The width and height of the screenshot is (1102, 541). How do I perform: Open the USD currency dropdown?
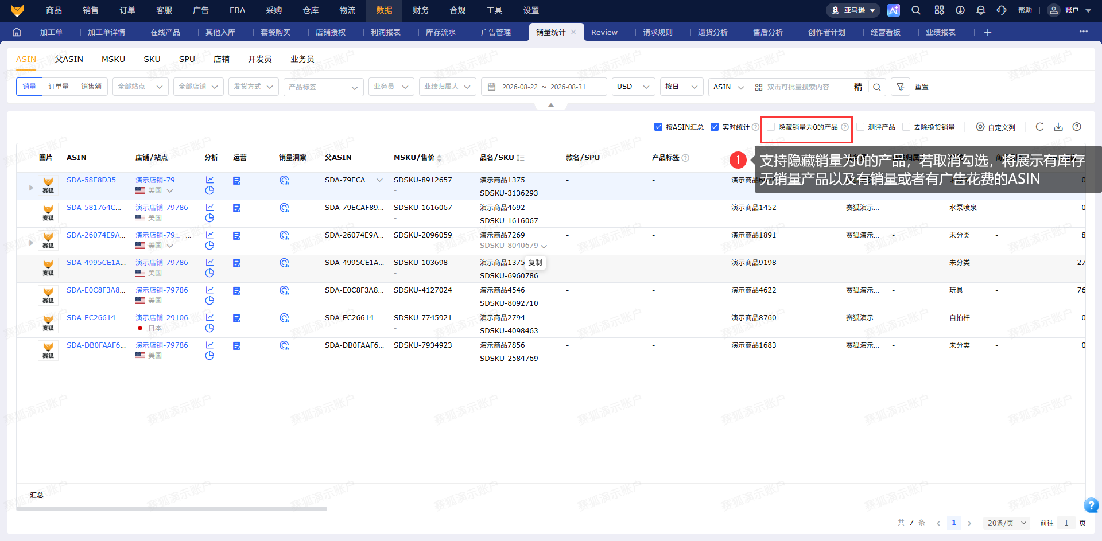[634, 87]
